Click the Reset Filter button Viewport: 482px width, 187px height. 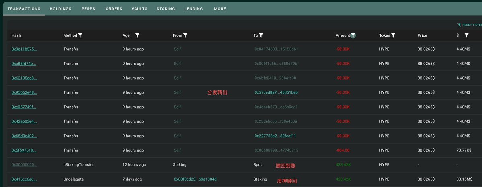click(x=470, y=25)
